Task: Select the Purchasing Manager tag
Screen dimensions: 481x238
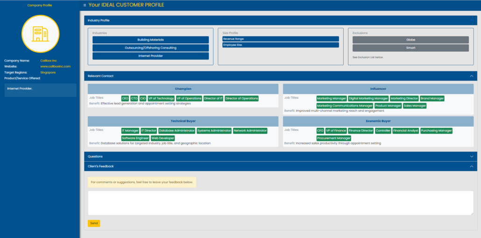Action: pos(437,130)
